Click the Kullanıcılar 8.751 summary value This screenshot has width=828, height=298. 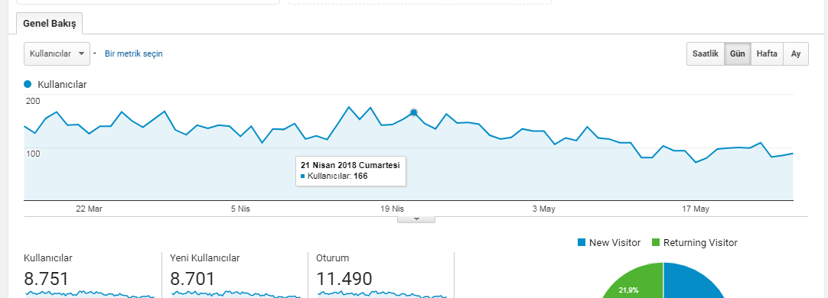(x=47, y=278)
